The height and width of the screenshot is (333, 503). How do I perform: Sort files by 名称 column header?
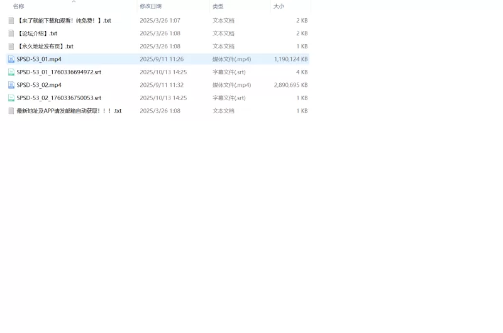pyautogui.click(x=19, y=6)
